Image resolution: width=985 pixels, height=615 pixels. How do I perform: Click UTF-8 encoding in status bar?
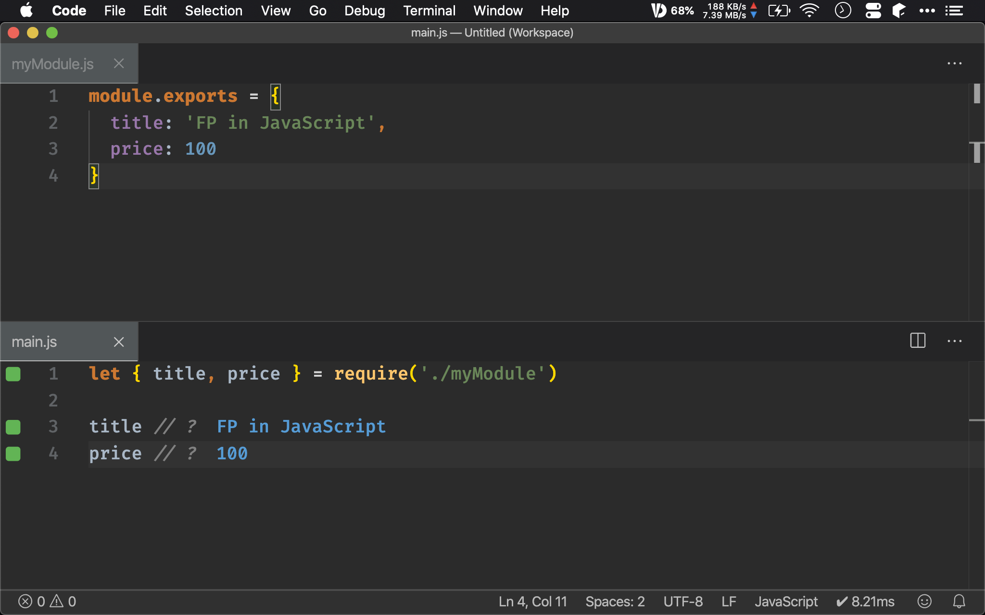pyautogui.click(x=683, y=601)
